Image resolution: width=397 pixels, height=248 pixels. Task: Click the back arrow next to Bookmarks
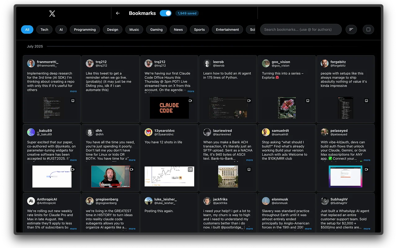coord(118,13)
